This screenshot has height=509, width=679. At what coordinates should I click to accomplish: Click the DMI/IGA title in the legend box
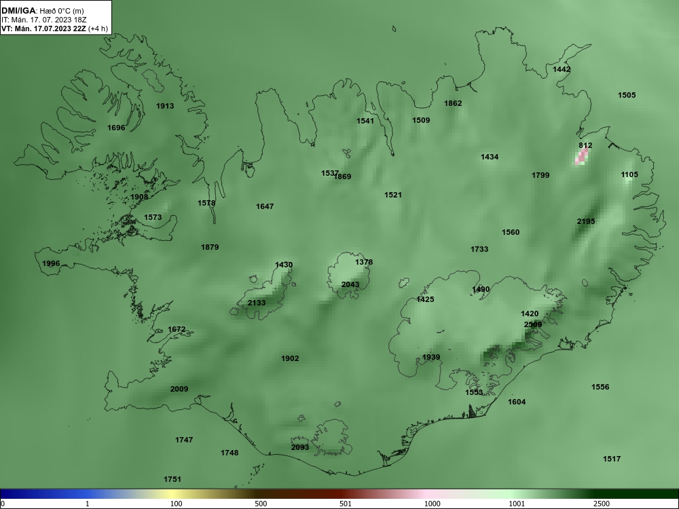18,11
